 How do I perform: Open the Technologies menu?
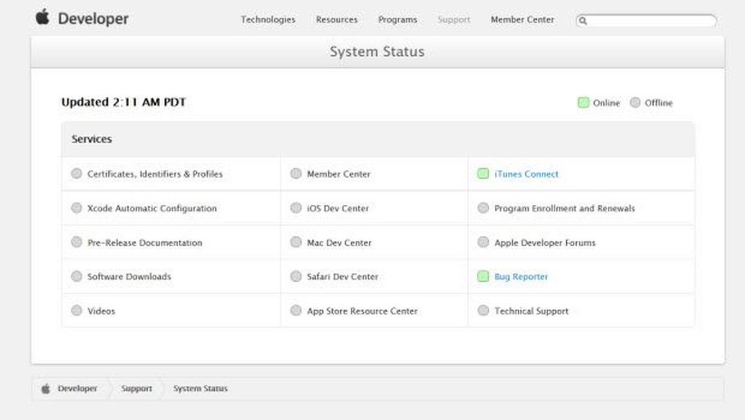click(x=268, y=19)
